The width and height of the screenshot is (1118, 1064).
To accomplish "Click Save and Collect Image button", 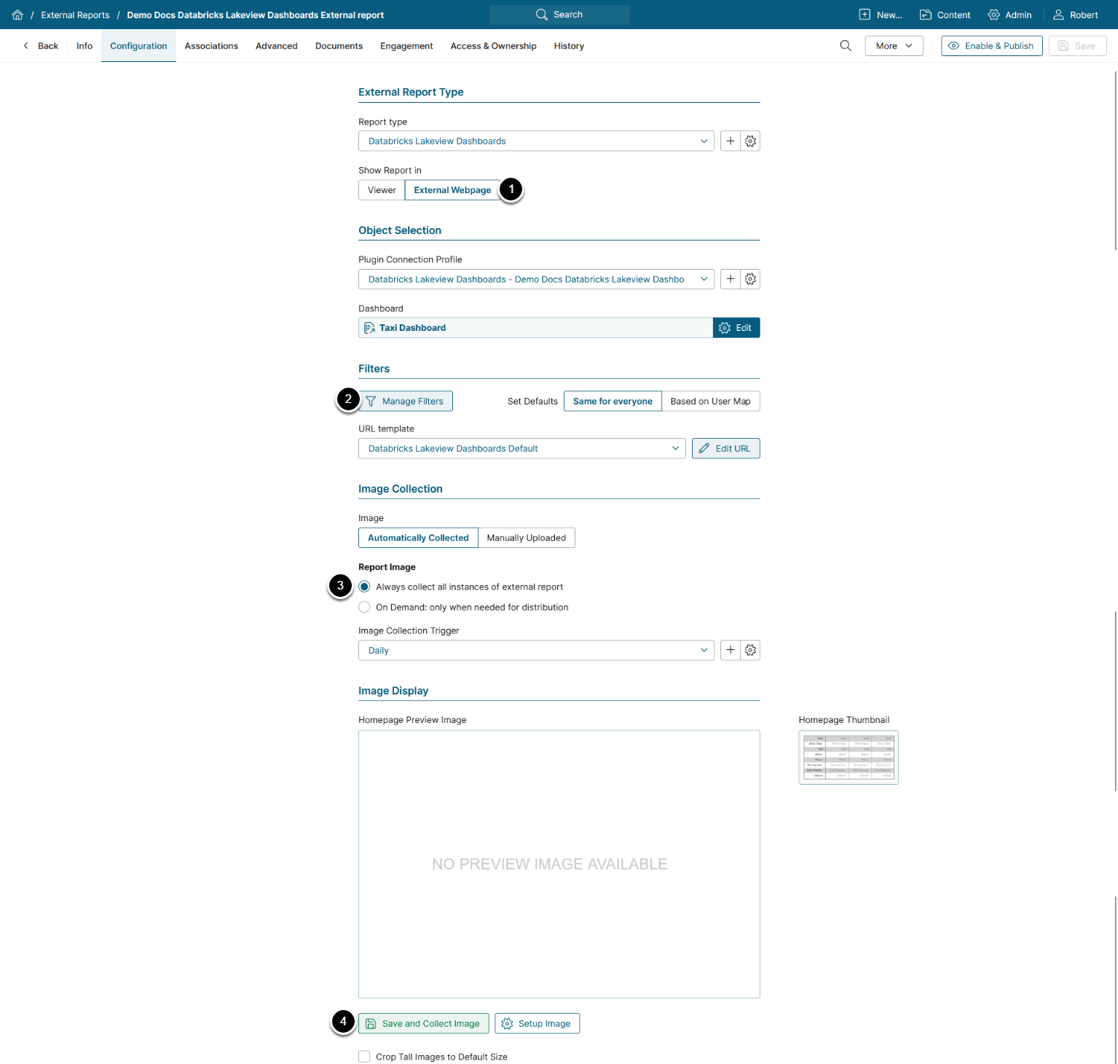I will pos(423,1023).
